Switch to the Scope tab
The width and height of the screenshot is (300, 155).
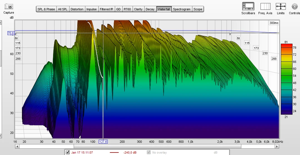pos(198,9)
